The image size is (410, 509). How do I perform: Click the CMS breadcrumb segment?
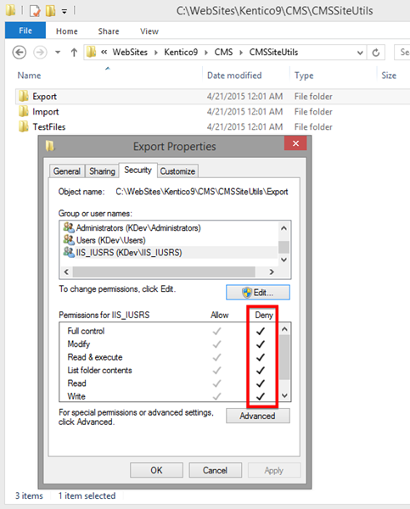click(x=223, y=53)
